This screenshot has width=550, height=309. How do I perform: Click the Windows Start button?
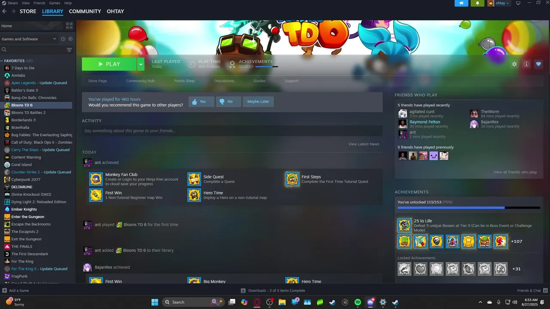click(x=155, y=302)
